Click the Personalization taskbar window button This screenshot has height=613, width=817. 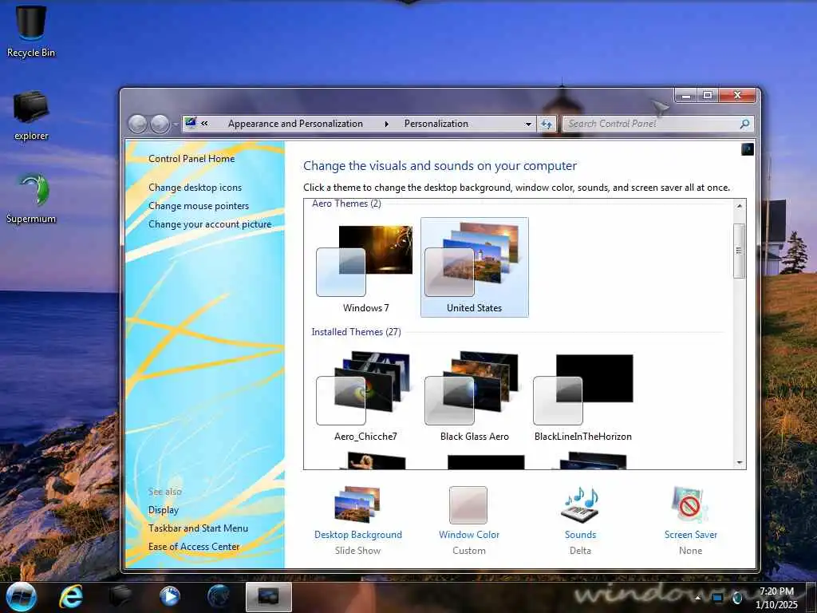[x=268, y=597]
